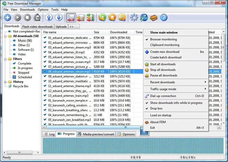Collapse the All downloads tree node

tap(5, 36)
